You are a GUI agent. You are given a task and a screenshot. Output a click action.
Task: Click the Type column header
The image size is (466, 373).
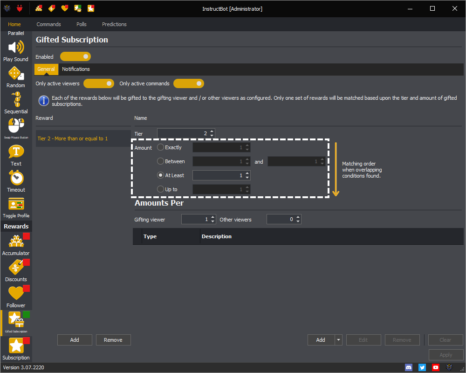[x=171, y=236]
